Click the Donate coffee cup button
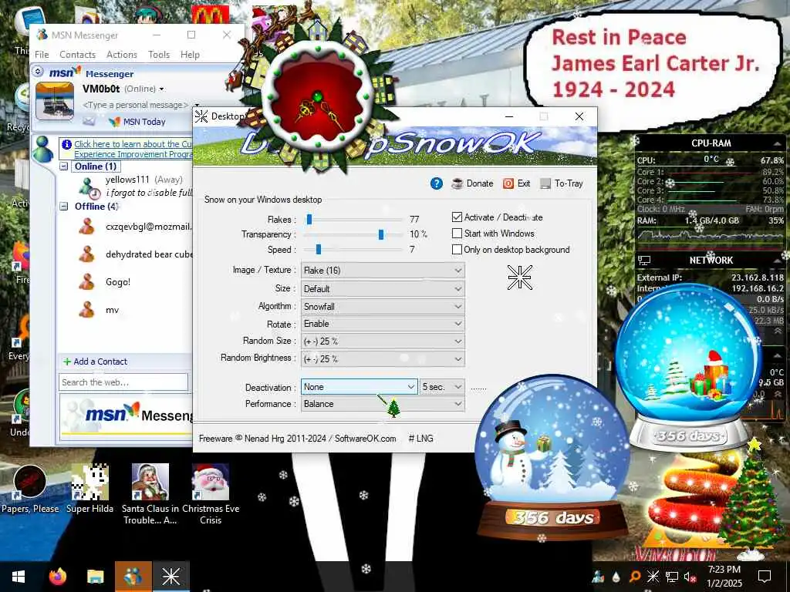 pyautogui.click(x=472, y=183)
